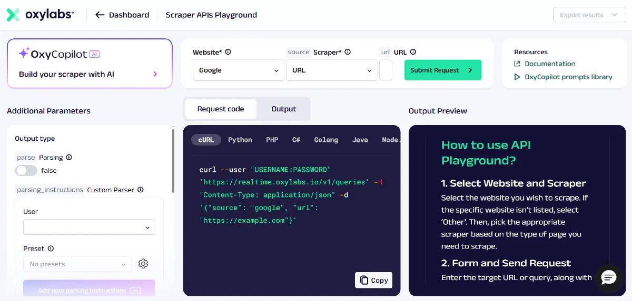Click the Oxylabs logo
Image resolution: width=632 pixels, height=301 pixels.
click(40, 15)
